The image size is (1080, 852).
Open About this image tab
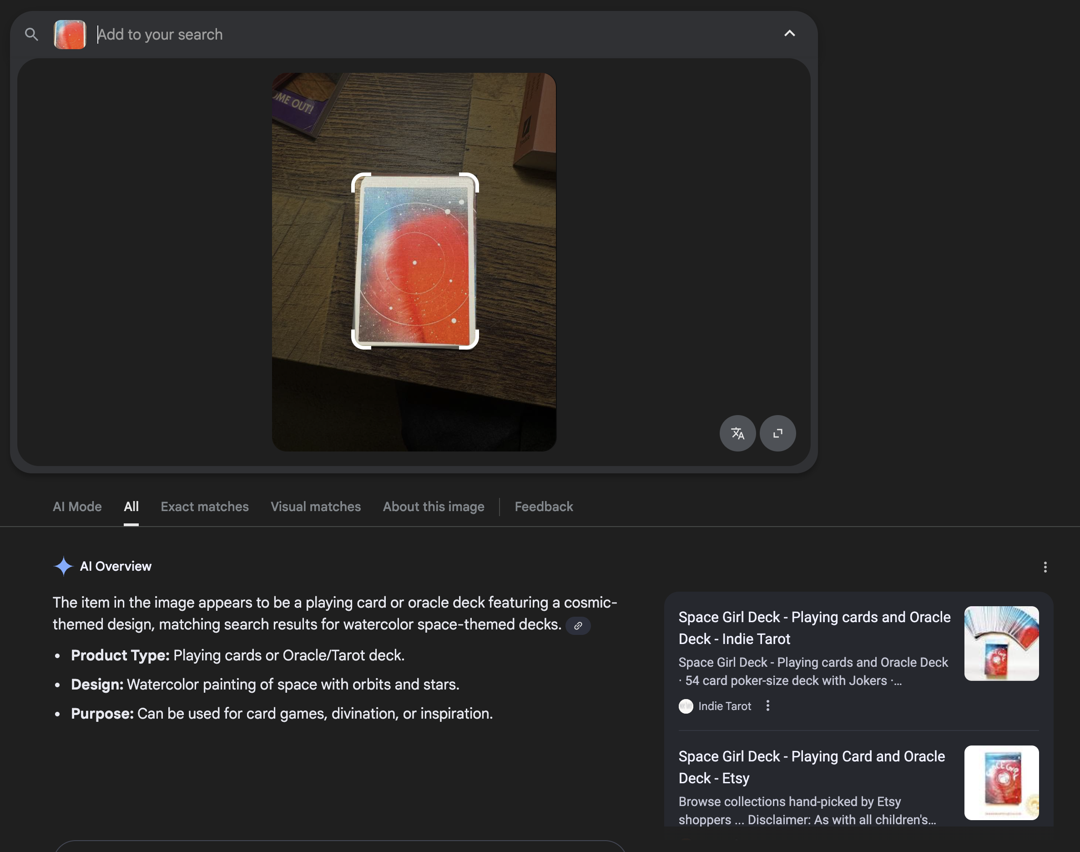coord(433,507)
